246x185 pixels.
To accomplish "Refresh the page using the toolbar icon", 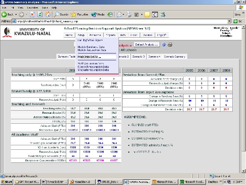I will (40, 14).
